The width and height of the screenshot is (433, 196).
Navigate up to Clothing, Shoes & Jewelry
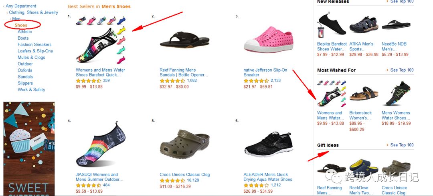pos(33,12)
